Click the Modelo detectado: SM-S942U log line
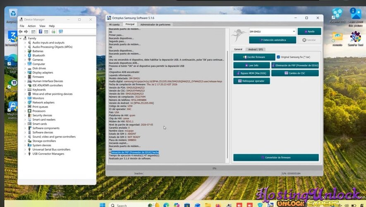The height and width of the screenshot is (207, 366). pos(124,78)
